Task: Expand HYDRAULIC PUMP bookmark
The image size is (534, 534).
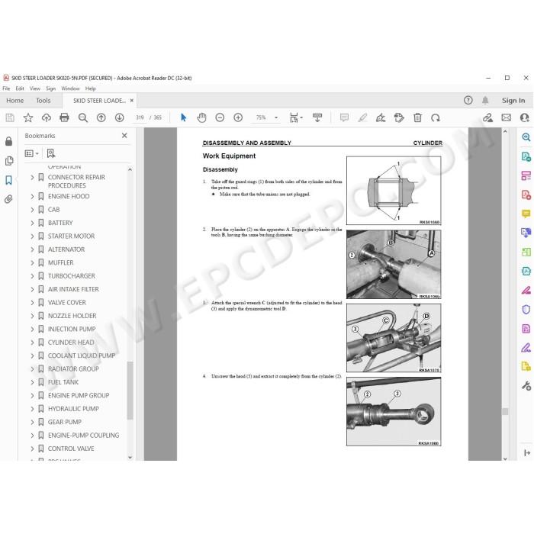Action: click(32, 409)
